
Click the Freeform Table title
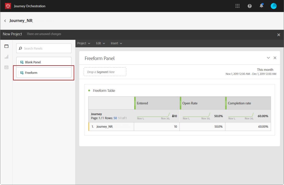pos(104,91)
